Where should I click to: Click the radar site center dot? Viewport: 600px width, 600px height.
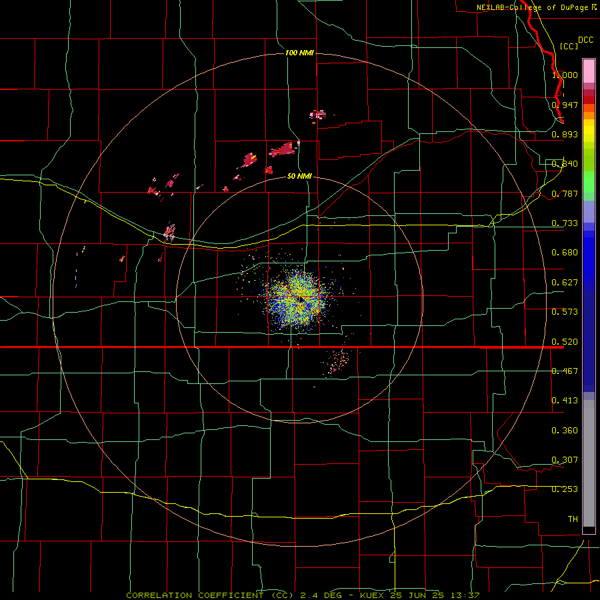tap(301, 299)
